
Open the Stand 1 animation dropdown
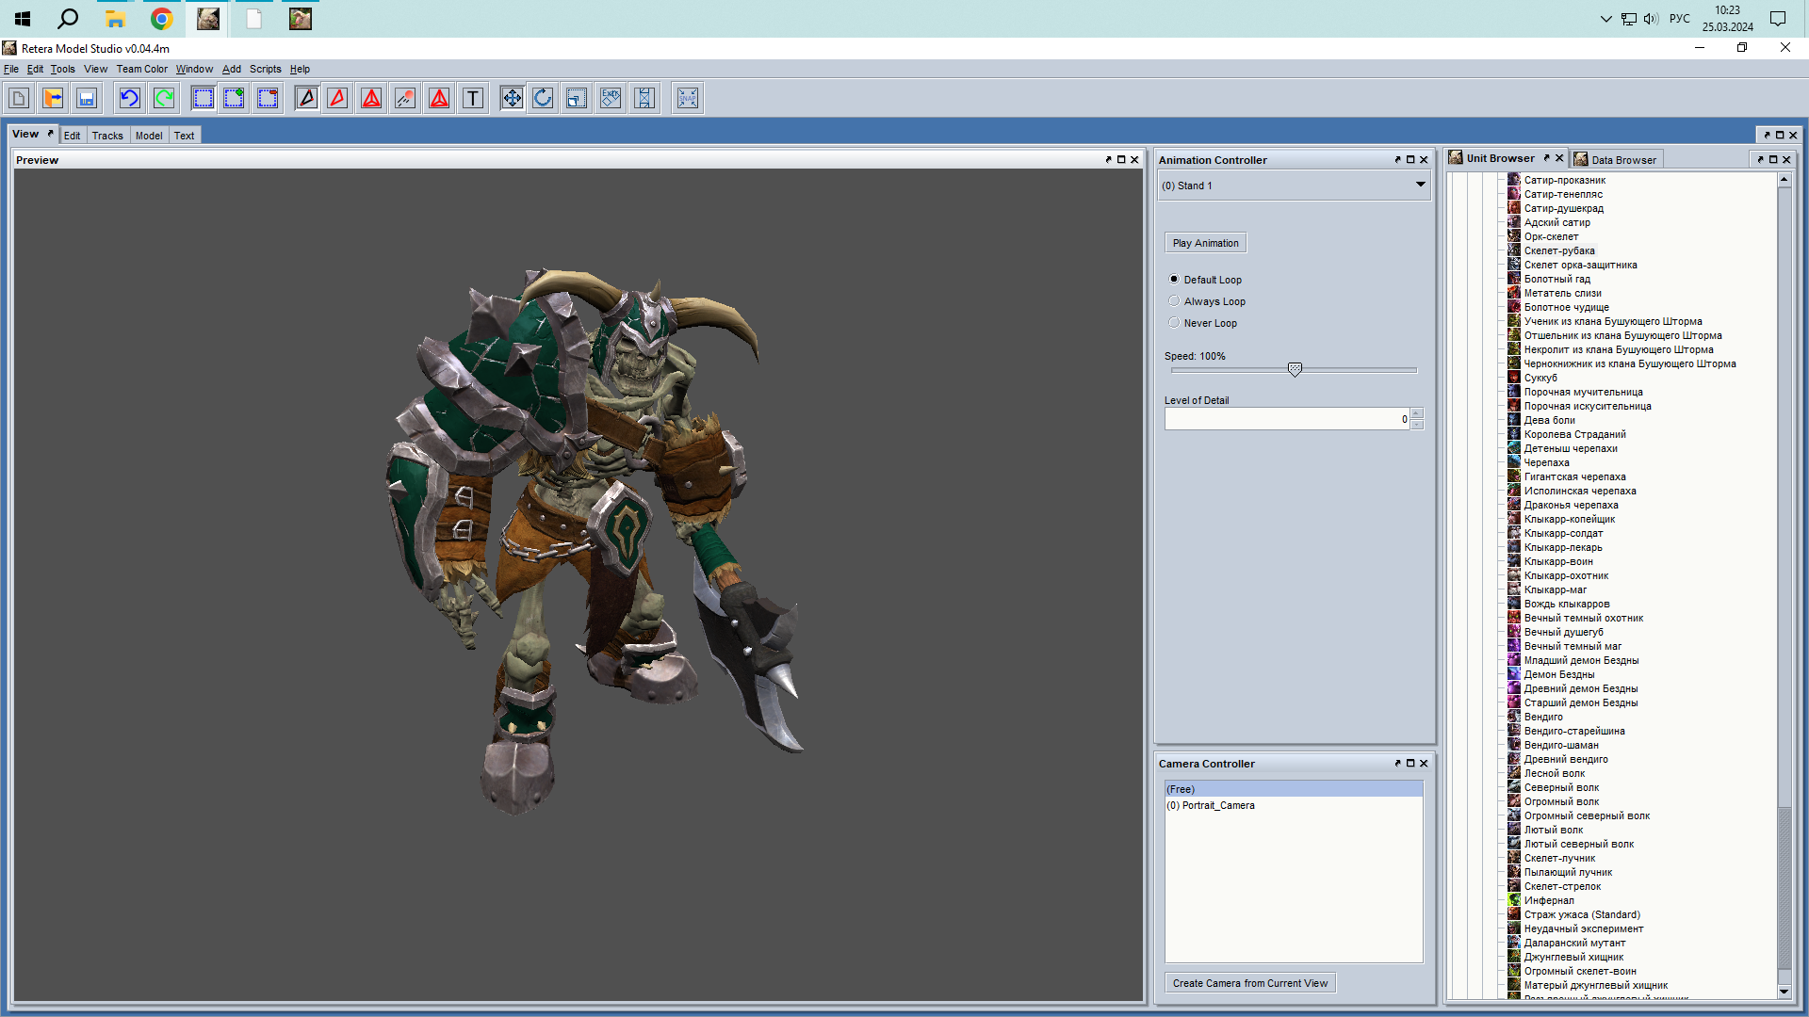coord(1419,186)
